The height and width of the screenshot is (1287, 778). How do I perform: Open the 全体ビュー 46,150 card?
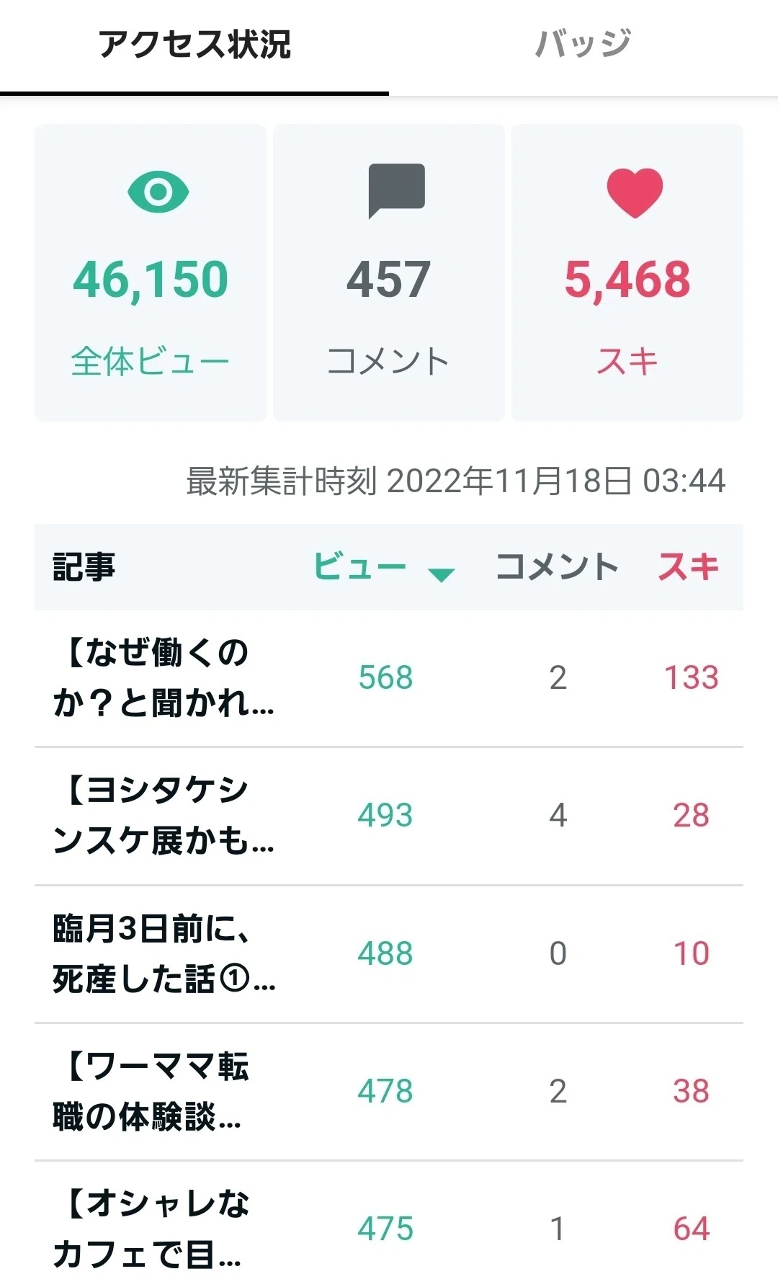tap(151, 272)
